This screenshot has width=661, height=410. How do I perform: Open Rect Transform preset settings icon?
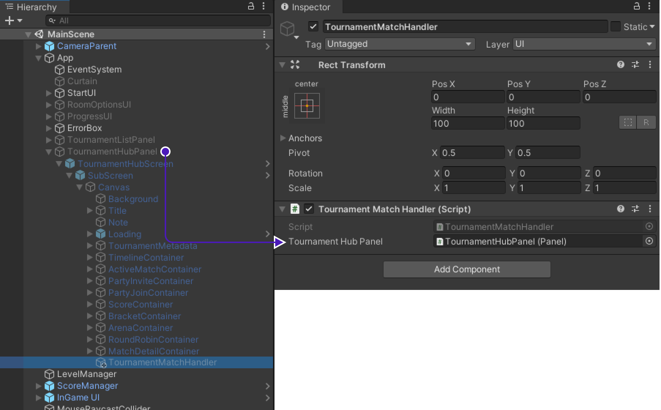coord(635,65)
